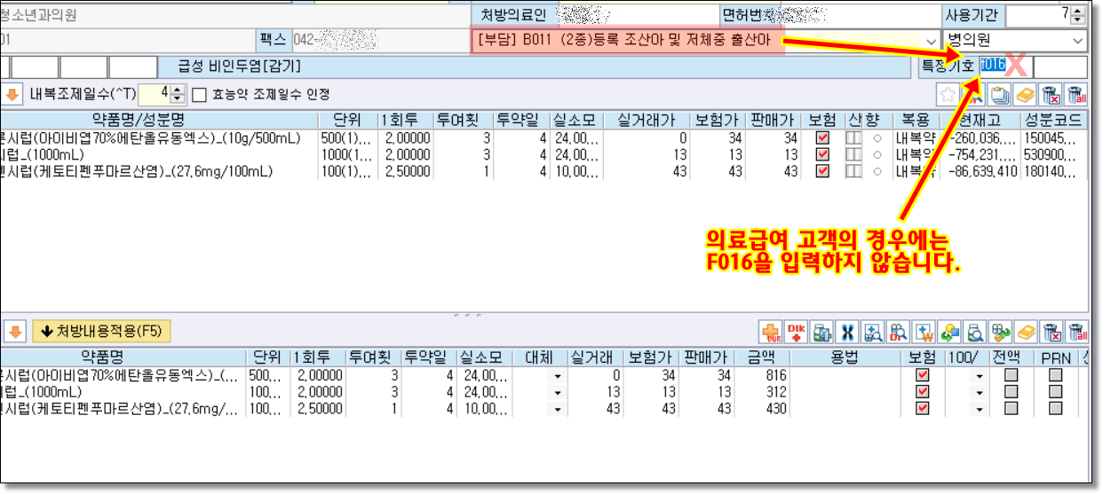
Task: Click the 특정기호 input field containing f016
Action: pyautogui.click(x=993, y=67)
